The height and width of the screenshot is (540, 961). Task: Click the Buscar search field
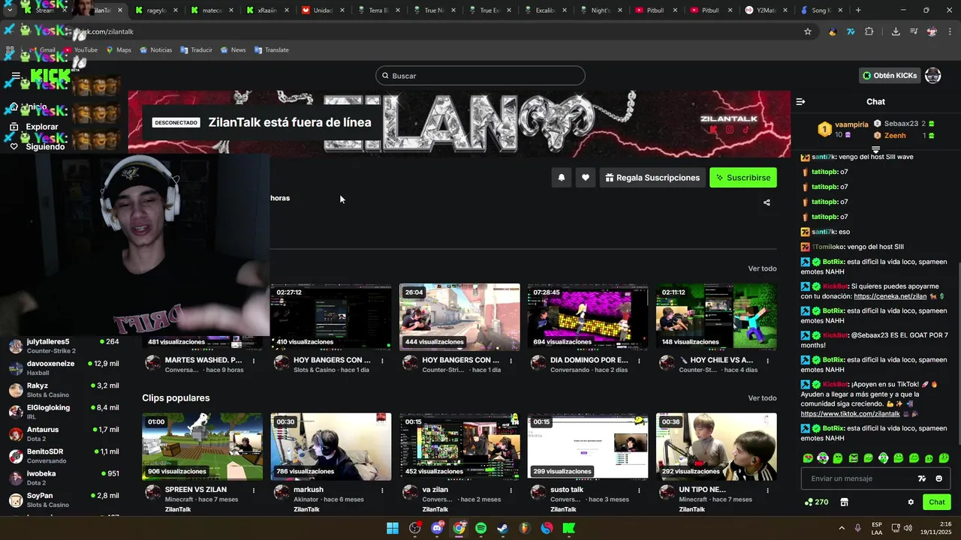click(x=480, y=76)
